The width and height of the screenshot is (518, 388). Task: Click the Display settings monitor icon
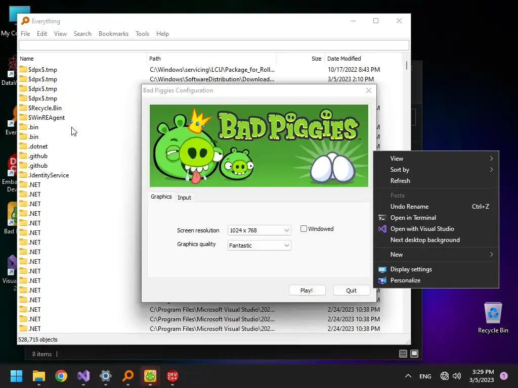point(382,269)
